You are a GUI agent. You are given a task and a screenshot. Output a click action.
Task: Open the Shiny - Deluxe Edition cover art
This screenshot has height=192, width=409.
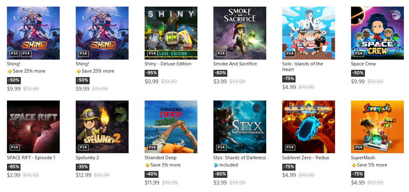click(171, 33)
